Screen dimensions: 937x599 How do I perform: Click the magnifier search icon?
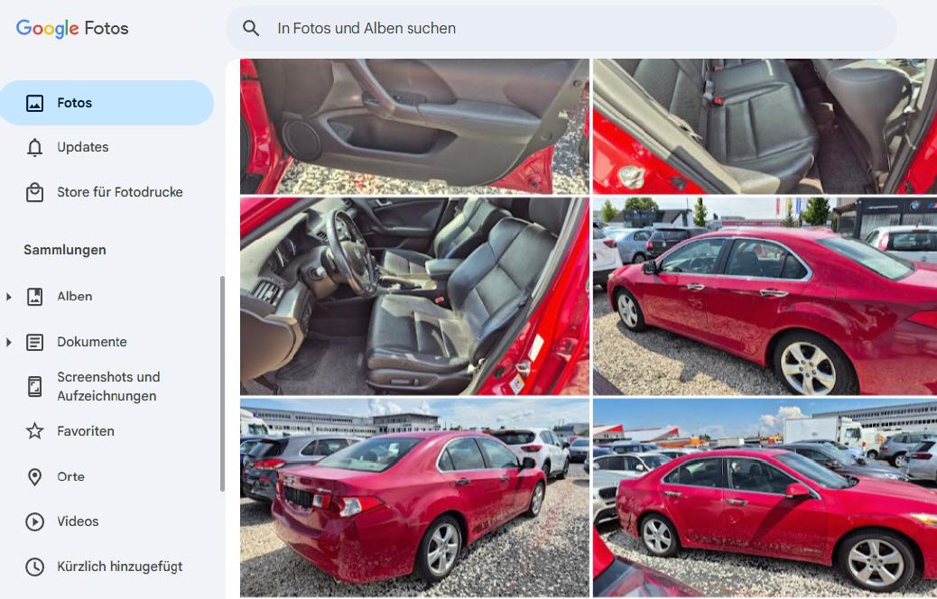tap(251, 28)
